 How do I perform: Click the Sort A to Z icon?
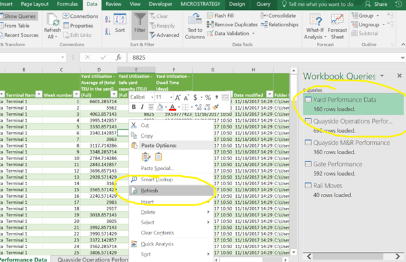[107, 19]
